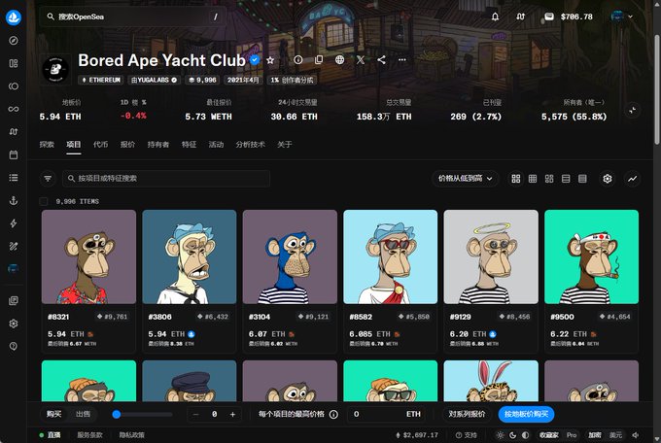Select the list view layout
This screenshot has width=661, height=443.
click(x=566, y=179)
